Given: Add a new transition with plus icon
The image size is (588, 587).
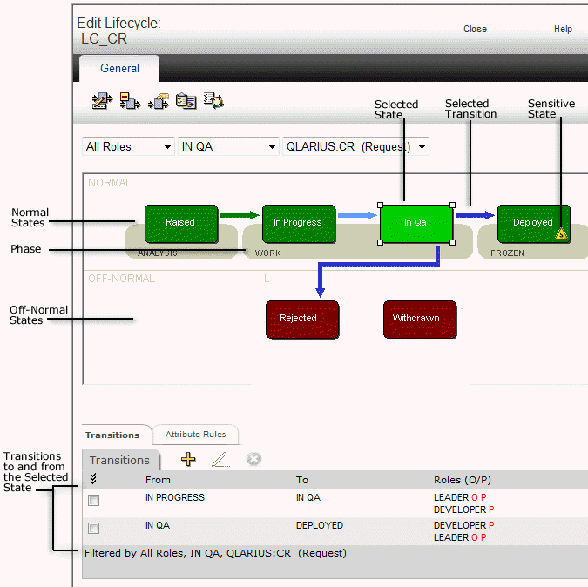Looking at the screenshot, I should [188, 460].
